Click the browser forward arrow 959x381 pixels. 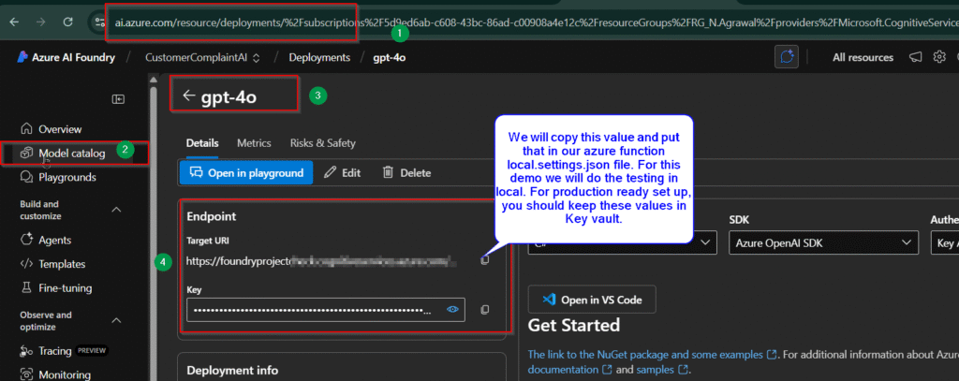[41, 22]
